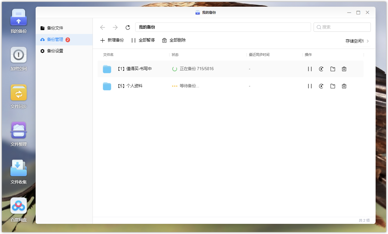Sort the list by 文件名 column header
This screenshot has width=388, height=234.
pos(108,55)
